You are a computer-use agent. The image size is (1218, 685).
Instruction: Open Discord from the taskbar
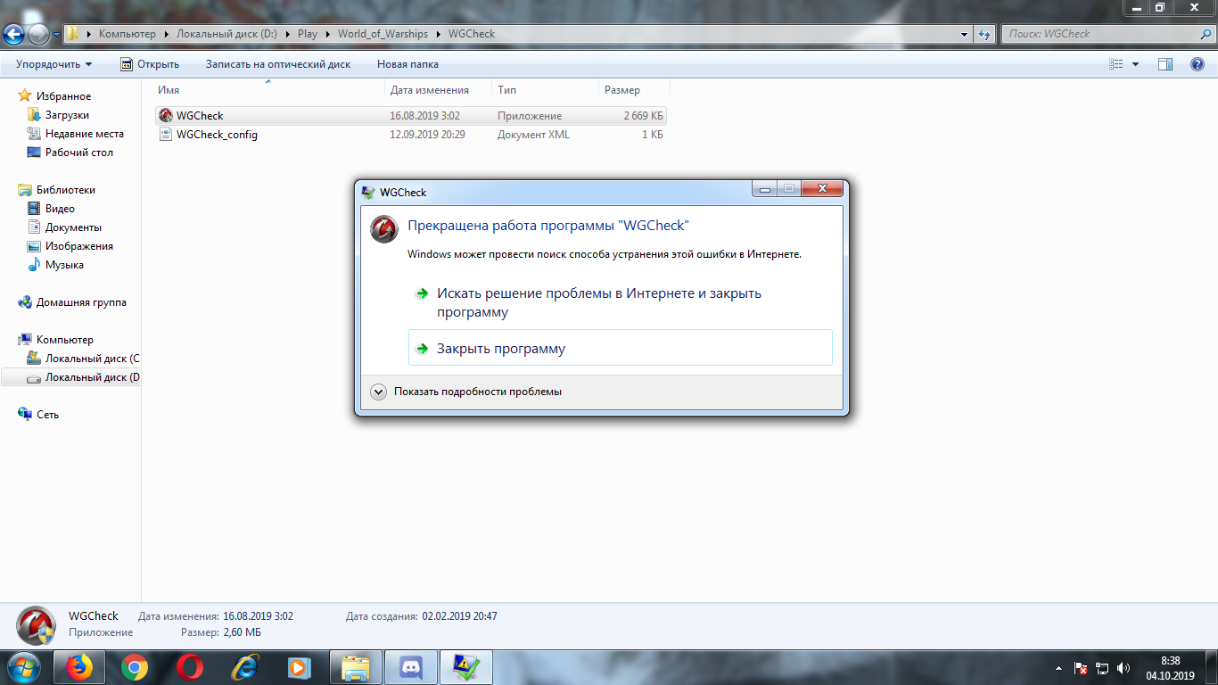pyautogui.click(x=411, y=667)
